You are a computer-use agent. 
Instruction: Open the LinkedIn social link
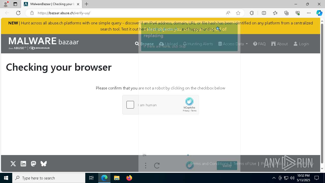[x=23, y=164]
